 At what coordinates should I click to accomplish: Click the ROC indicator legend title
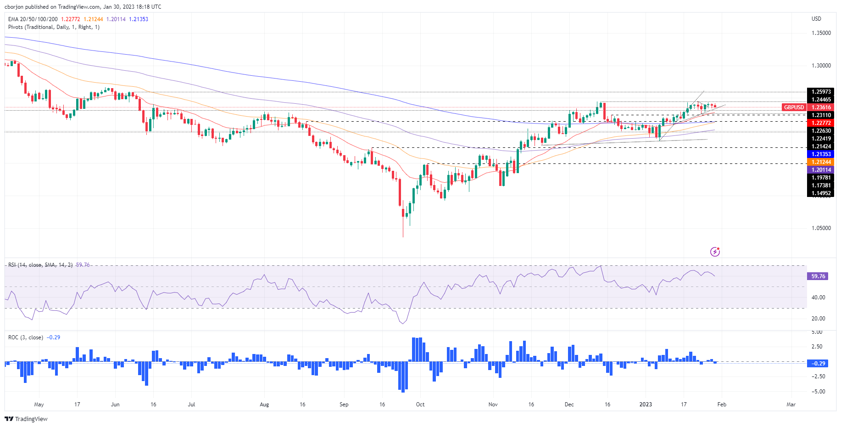pyautogui.click(x=26, y=337)
